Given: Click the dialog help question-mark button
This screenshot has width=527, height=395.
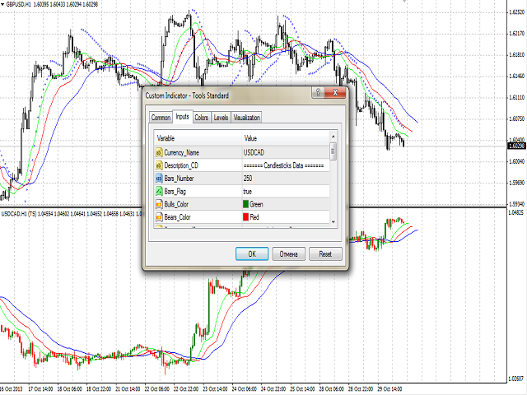Looking at the screenshot, I should [318, 92].
